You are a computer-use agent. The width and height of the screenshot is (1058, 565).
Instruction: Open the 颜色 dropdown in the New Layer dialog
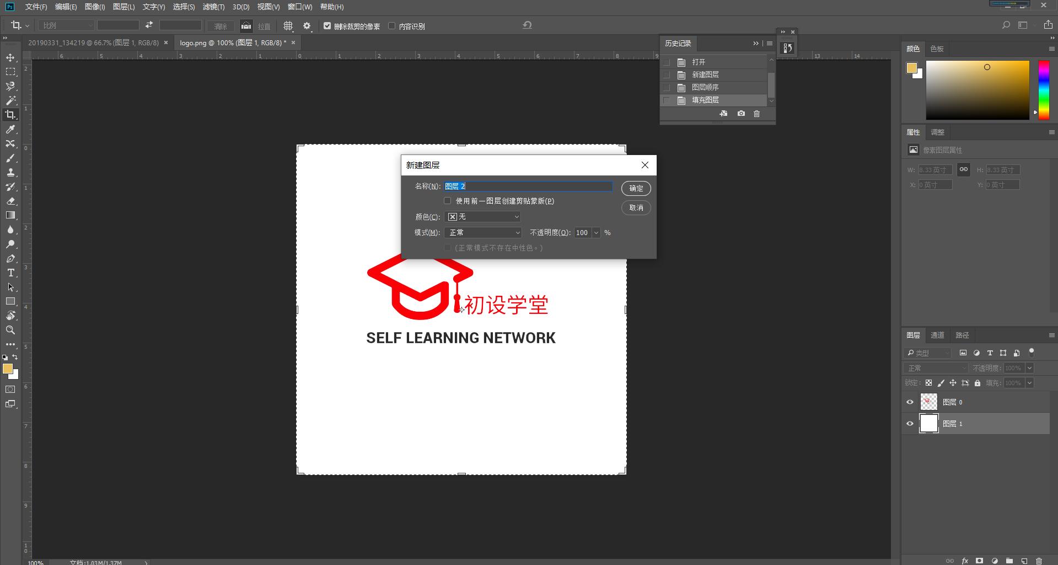pos(482,216)
